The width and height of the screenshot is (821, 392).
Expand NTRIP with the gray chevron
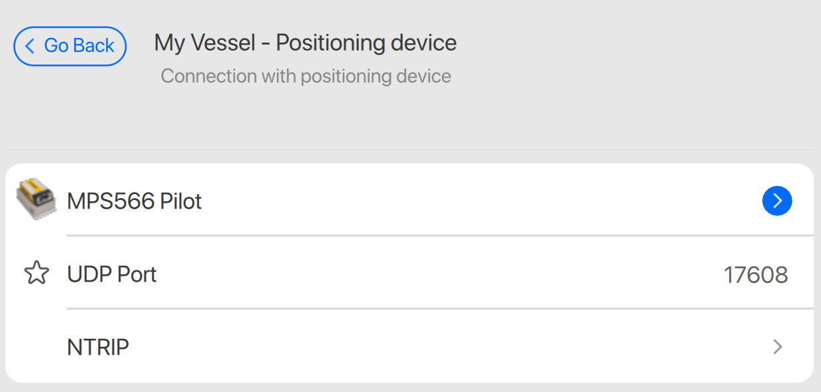tap(776, 346)
